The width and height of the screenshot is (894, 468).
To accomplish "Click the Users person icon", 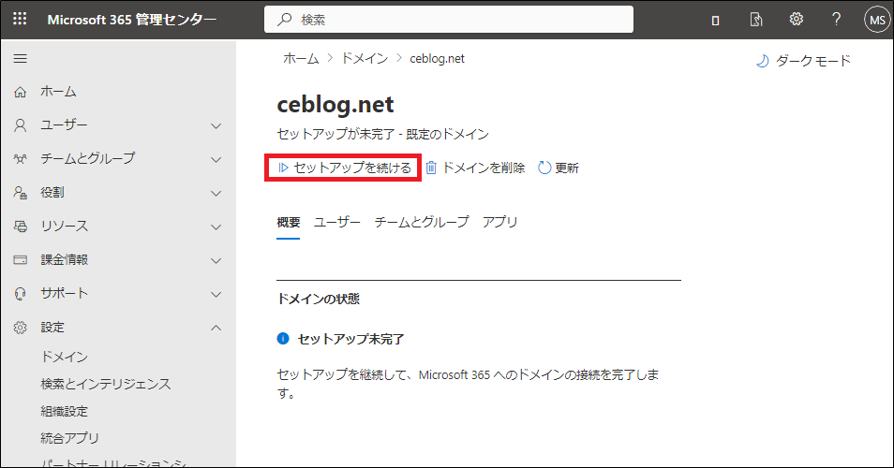I will point(20,125).
